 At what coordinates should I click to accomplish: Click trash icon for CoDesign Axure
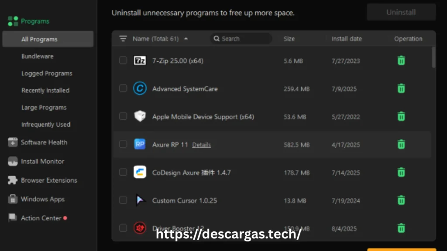click(x=401, y=172)
